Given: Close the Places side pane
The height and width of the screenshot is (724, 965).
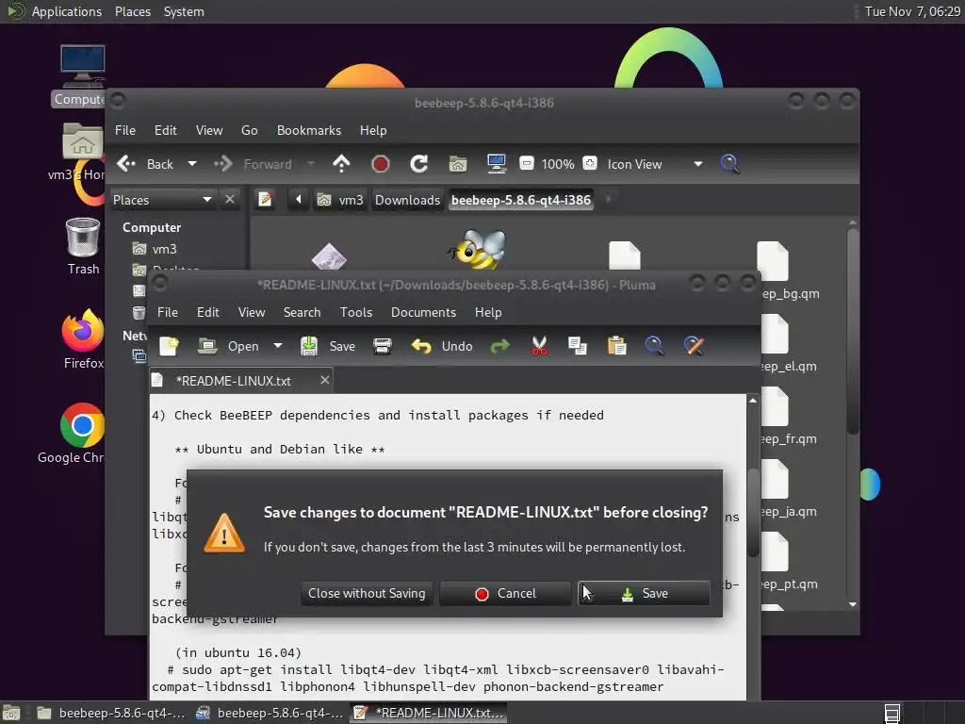Looking at the screenshot, I should click(x=230, y=200).
